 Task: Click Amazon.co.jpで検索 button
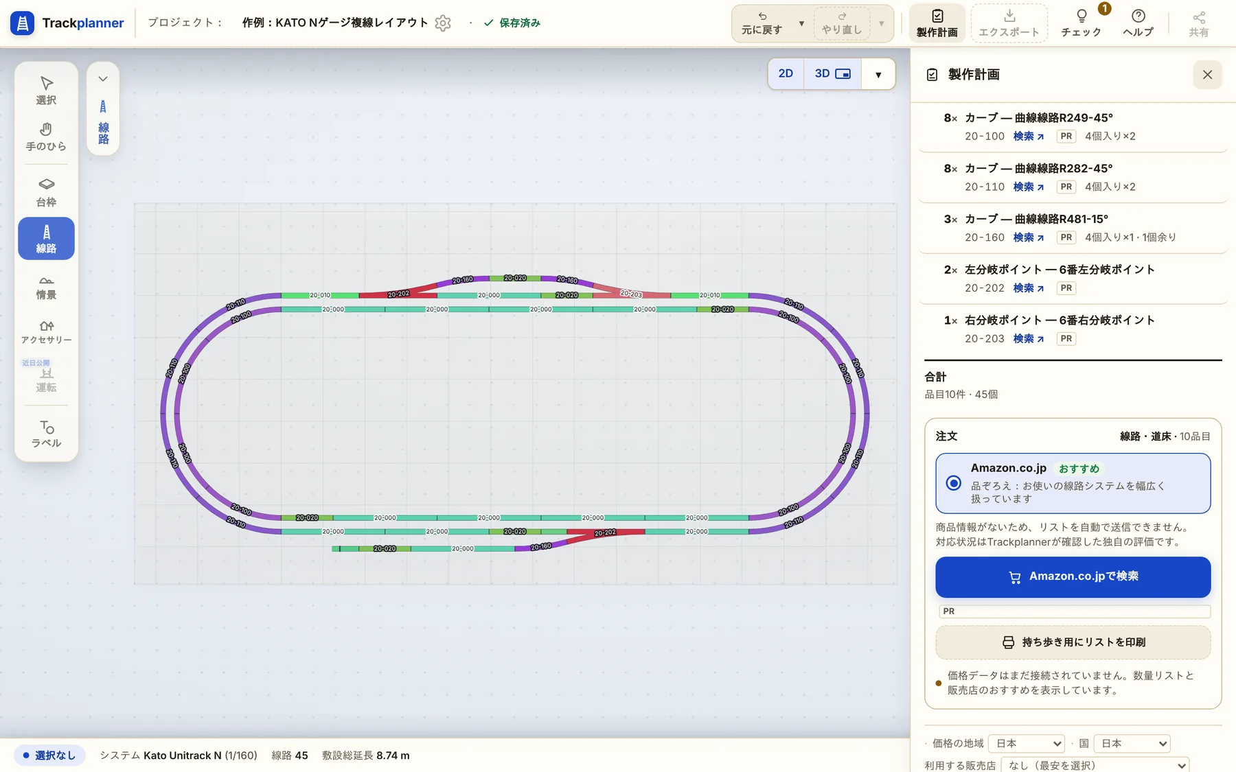(1073, 576)
